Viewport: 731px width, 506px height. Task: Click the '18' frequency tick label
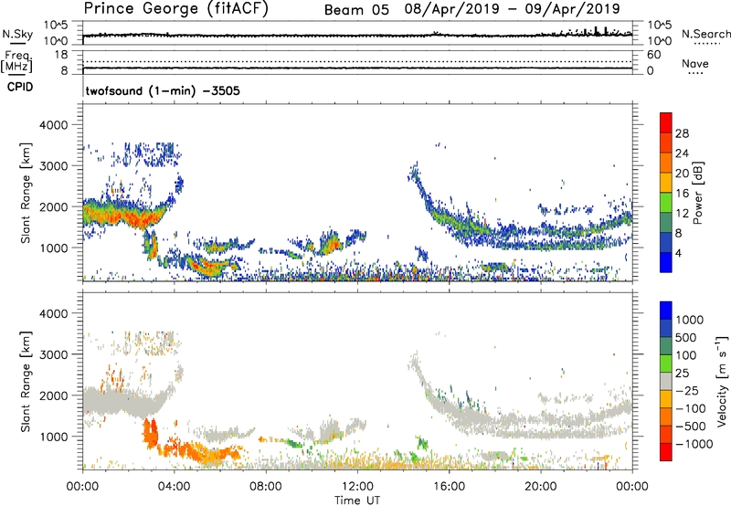click(x=61, y=55)
